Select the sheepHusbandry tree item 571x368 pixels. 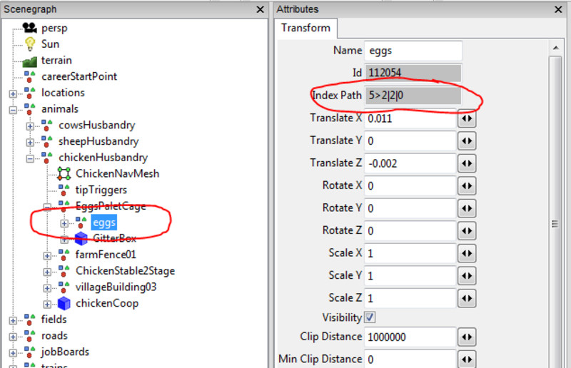pyautogui.click(x=98, y=141)
